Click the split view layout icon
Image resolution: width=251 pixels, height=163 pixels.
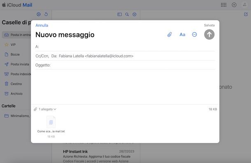pyautogui.click(x=119, y=14)
